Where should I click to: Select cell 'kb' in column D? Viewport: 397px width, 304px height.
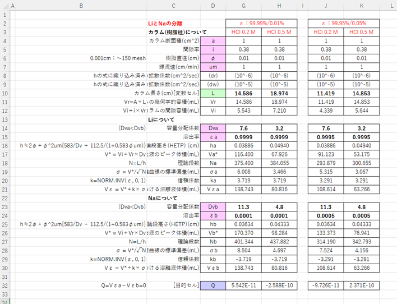213,260
